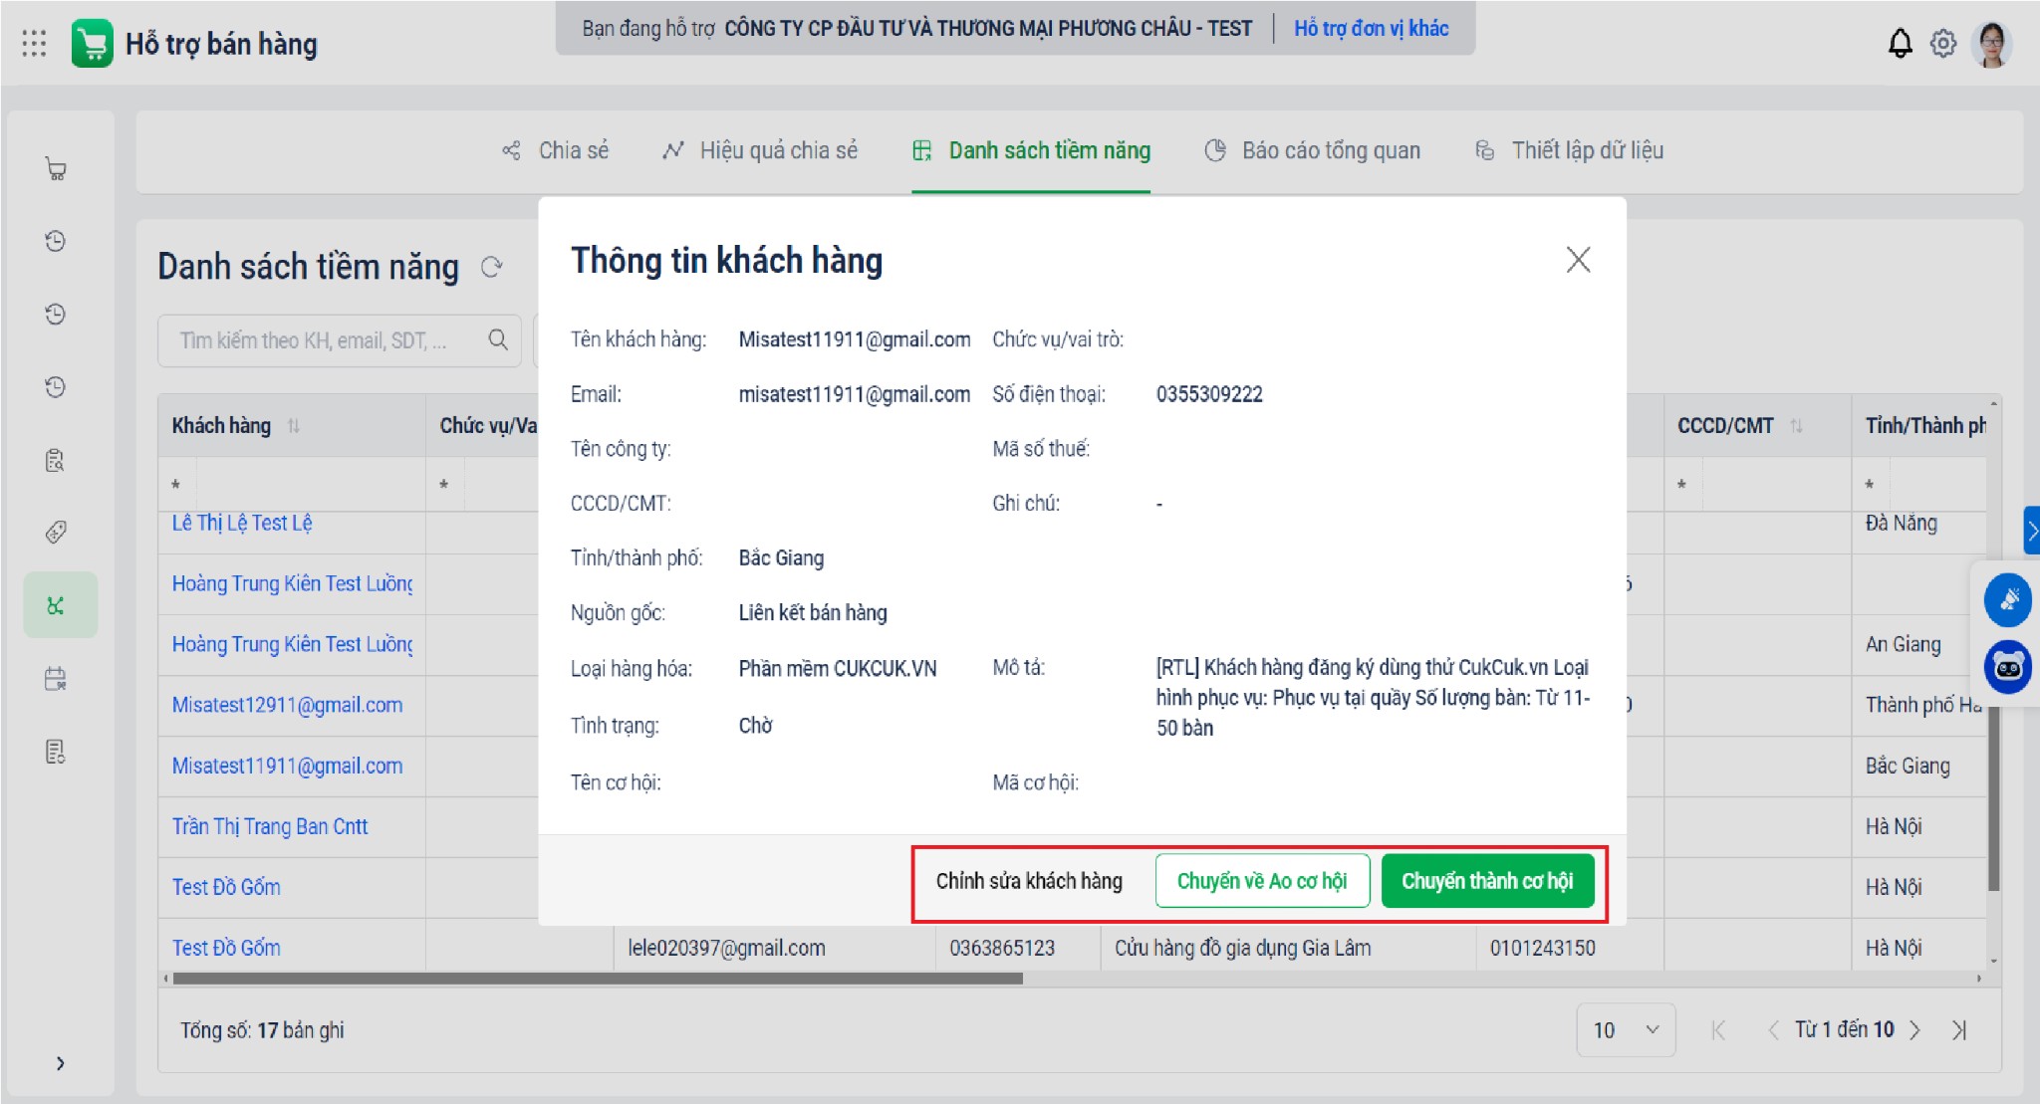
Task: Click the search magnifier icon
Action: coord(498,340)
